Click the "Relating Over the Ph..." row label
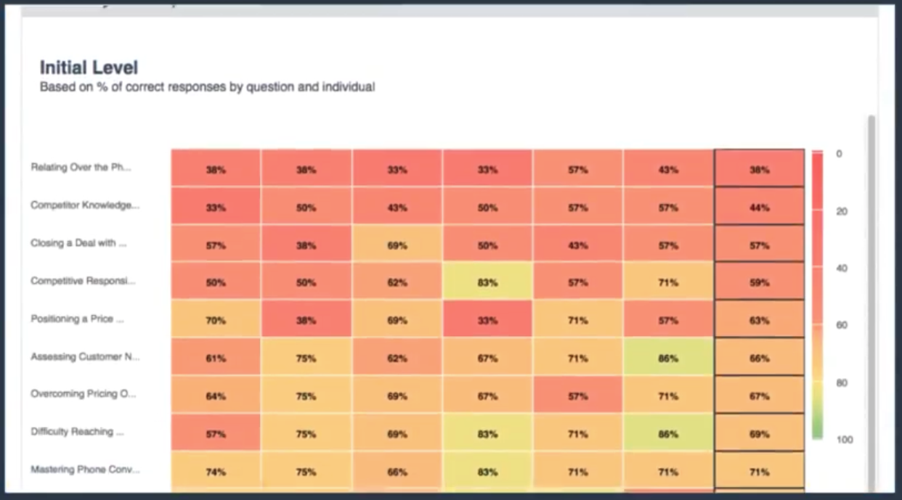Screen dimensions: 902x500 point(81,168)
